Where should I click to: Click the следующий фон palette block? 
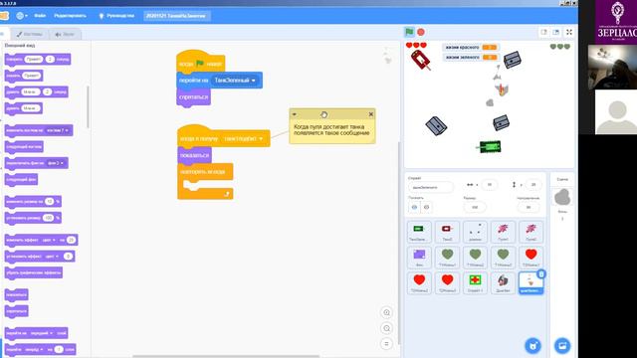(21, 179)
